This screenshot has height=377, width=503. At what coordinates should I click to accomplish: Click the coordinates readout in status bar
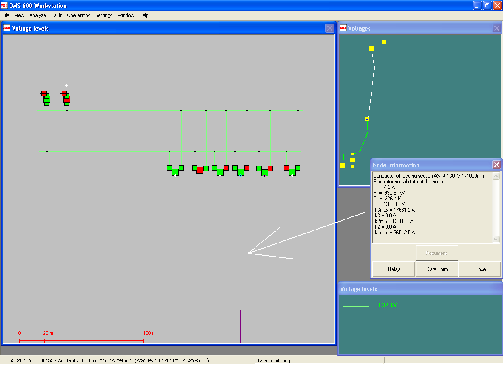coord(105,360)
